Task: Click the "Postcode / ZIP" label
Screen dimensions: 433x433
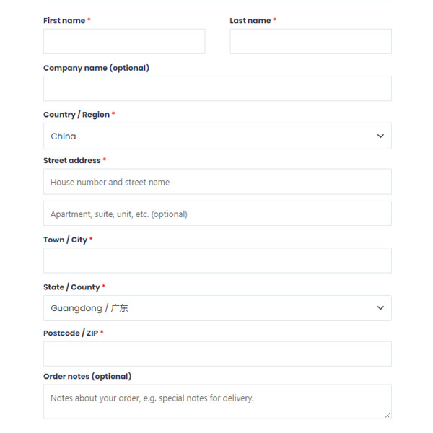Action: (71, 333)
